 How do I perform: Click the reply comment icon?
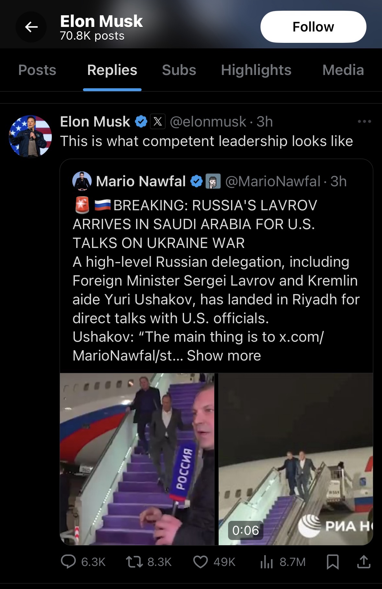pyautogui.click(x=68, y=562)
